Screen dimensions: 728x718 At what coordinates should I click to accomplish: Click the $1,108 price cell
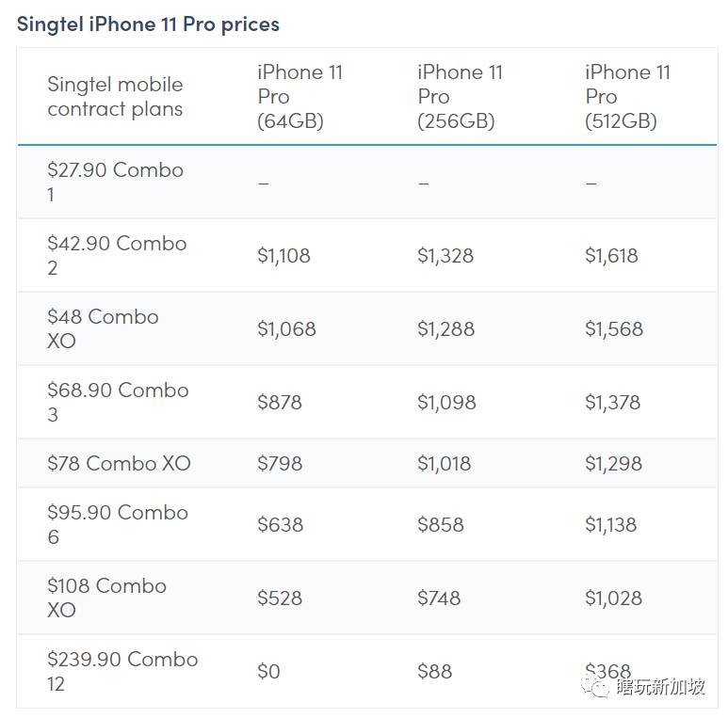click(x=283, y=255)
